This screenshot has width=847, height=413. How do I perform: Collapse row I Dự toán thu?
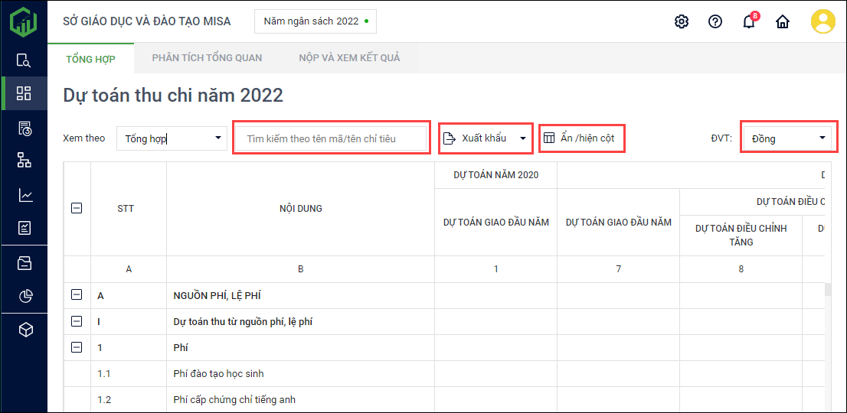click(77, 321)
